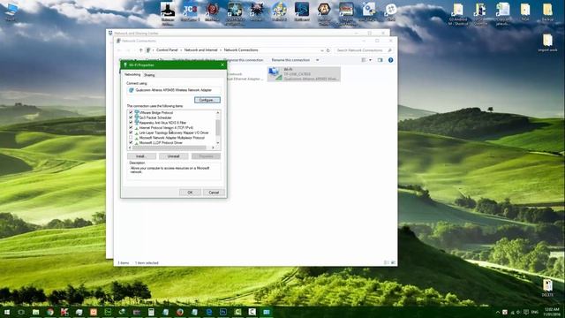Select the Qualcomm Atheros adapter name field
The image size is (565, 318).
tap(174, 90)
